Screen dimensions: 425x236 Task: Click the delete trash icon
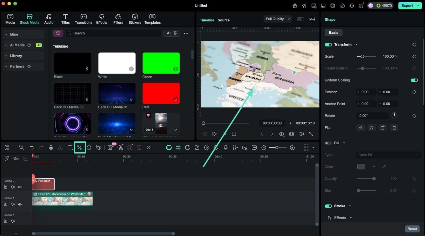pos(51,148)
